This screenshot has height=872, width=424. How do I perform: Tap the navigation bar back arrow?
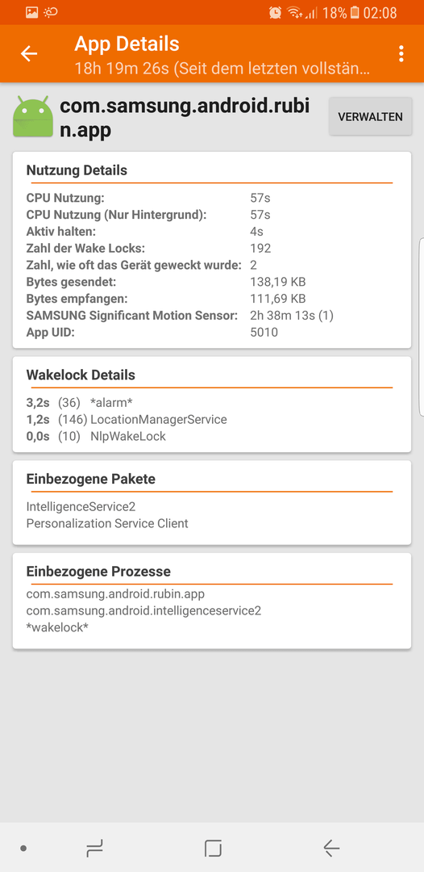click(330, 848)
